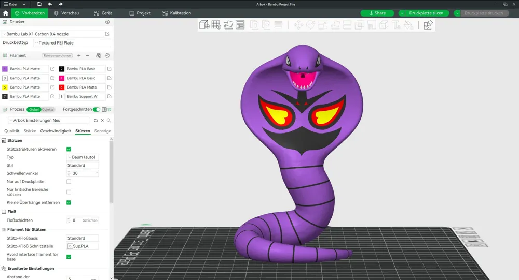
Task: Click the Druckplatte slicen button
Action: click(x=426, y=13)
